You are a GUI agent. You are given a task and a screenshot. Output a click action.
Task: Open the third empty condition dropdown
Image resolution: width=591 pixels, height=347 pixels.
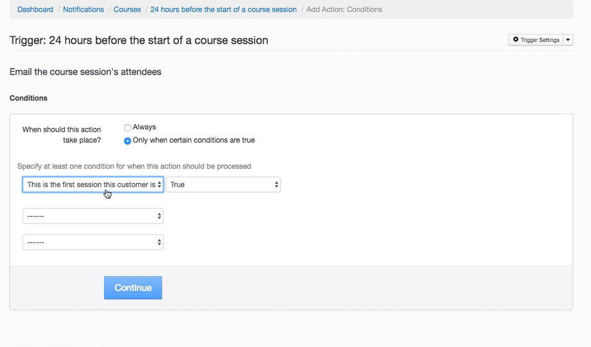click(90, 242)
